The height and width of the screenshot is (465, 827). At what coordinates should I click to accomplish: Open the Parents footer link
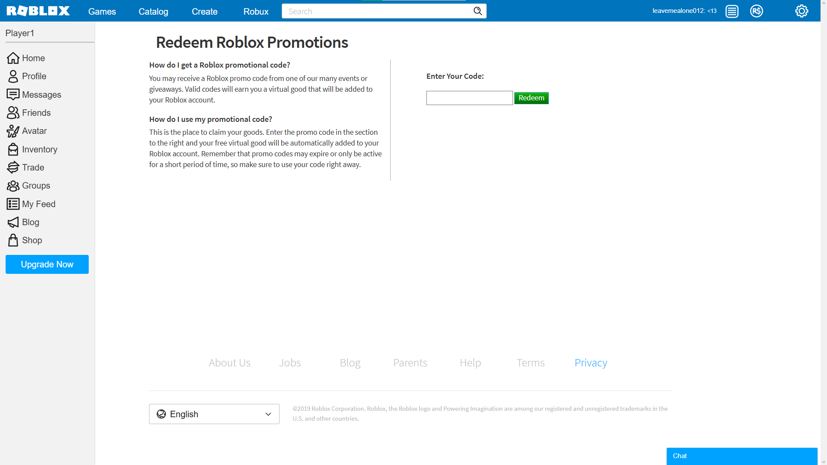coord(410,363)
